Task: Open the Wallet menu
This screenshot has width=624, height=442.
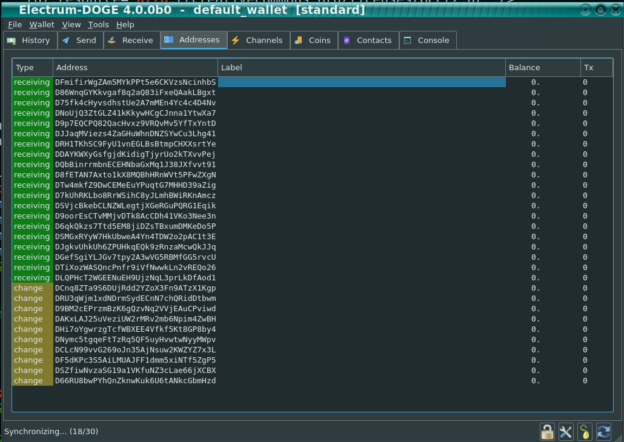Action: click(42, 25)
